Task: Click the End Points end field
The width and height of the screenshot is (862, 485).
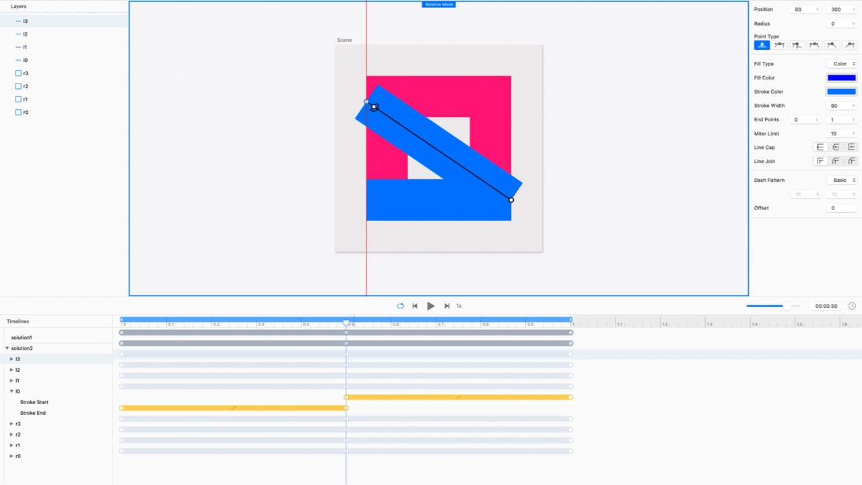Action: (842, 120)
